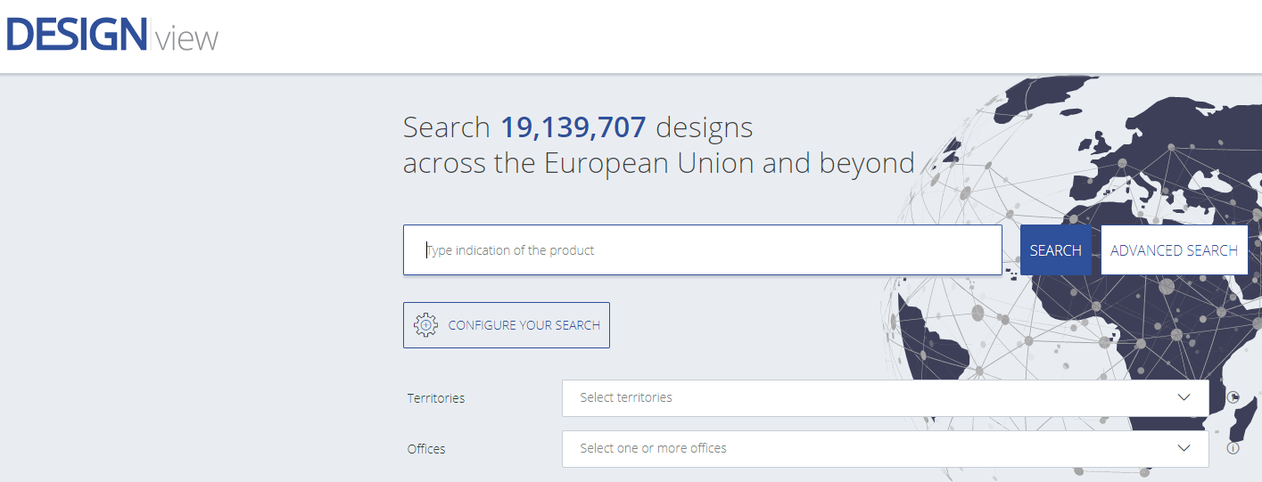
Task: Click the Territories label
Action: (436, 398)
